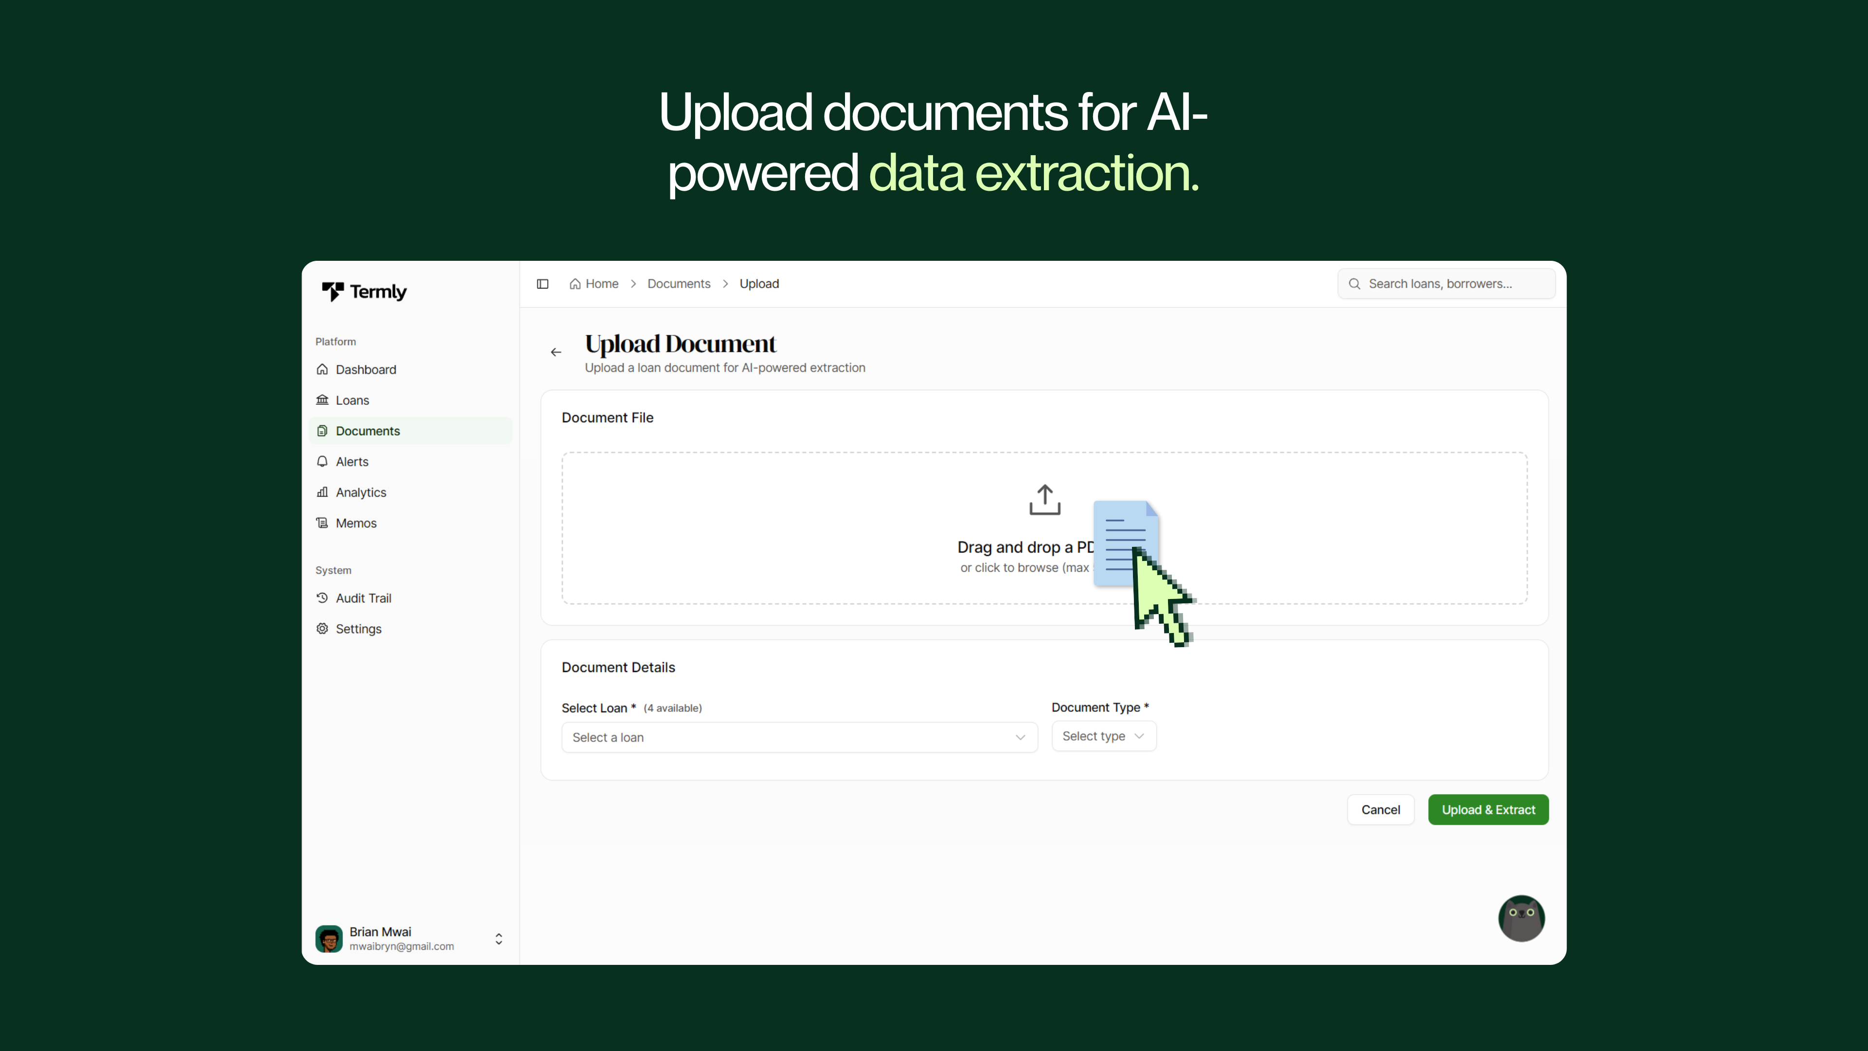Expand the user account switcher chevrons
Image resolution: width=1868 pixels, height=1051 pixels.
(499, 939)
